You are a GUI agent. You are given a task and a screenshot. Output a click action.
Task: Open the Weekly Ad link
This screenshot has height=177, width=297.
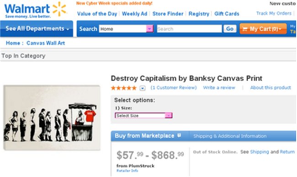click(x=134, y=14)
